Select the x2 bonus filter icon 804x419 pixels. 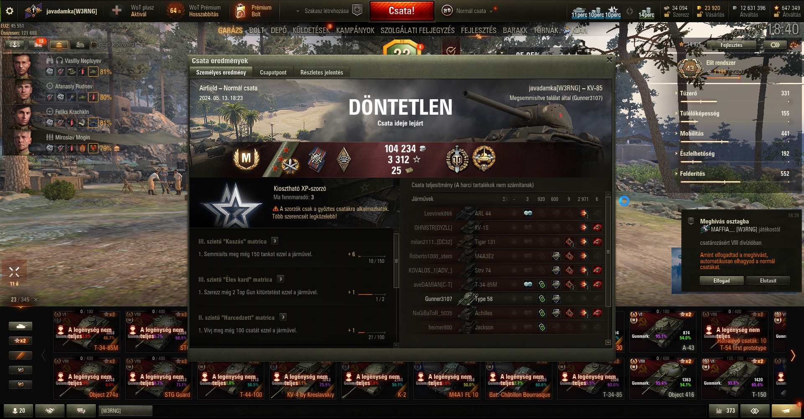20,341
